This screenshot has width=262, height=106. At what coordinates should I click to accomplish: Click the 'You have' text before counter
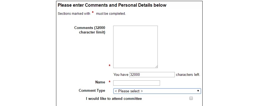point(121,75)
